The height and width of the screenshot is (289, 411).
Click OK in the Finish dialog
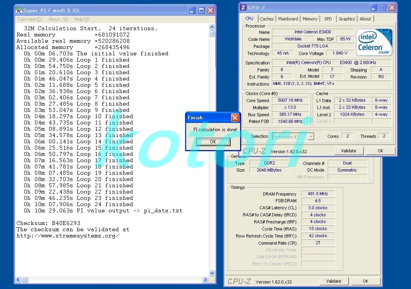(213, 142)
